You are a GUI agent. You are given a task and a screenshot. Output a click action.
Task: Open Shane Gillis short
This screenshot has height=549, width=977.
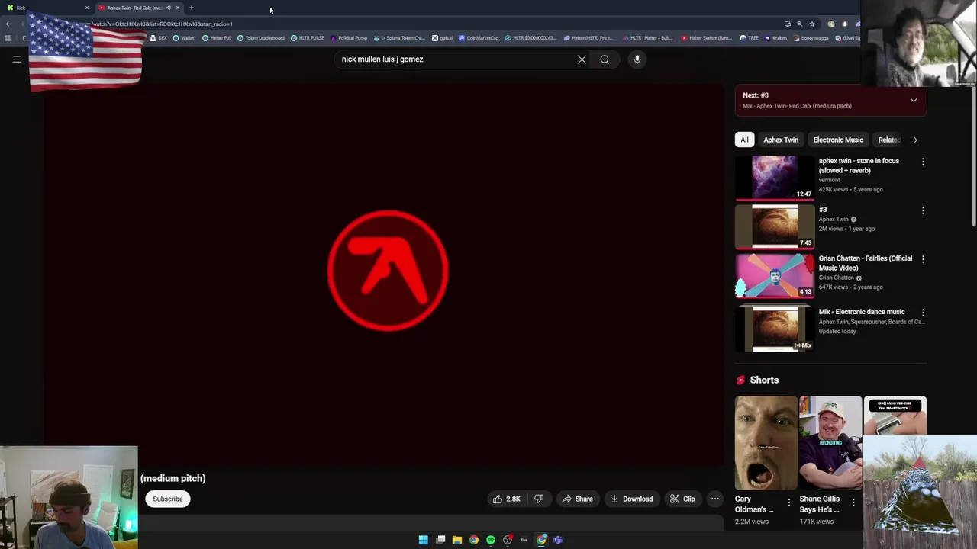(x=830, y=443)
